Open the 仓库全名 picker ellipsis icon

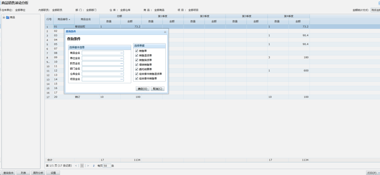(122, 74)
